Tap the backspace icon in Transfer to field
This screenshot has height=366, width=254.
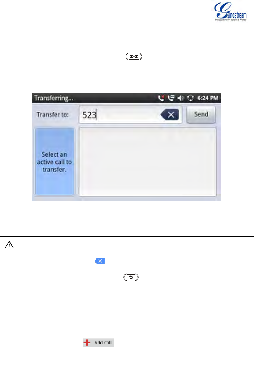click(x=170, y=115)
